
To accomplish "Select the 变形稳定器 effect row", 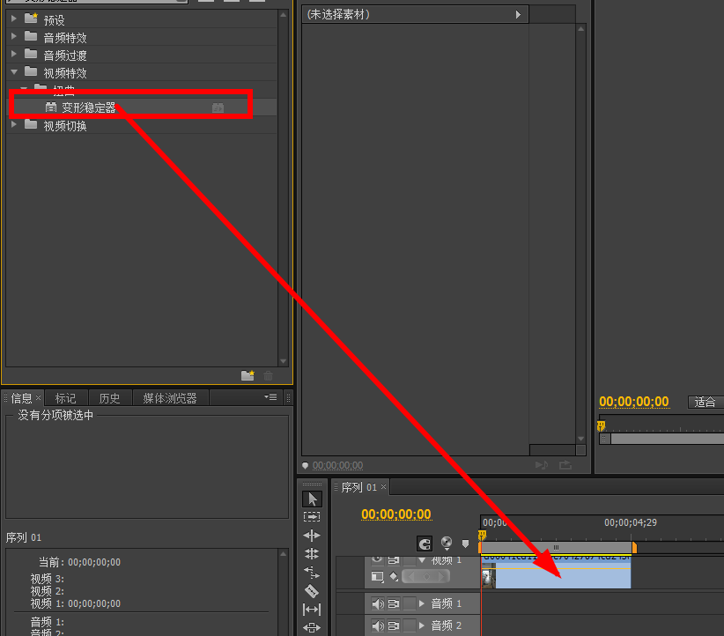I will [143, 107].
